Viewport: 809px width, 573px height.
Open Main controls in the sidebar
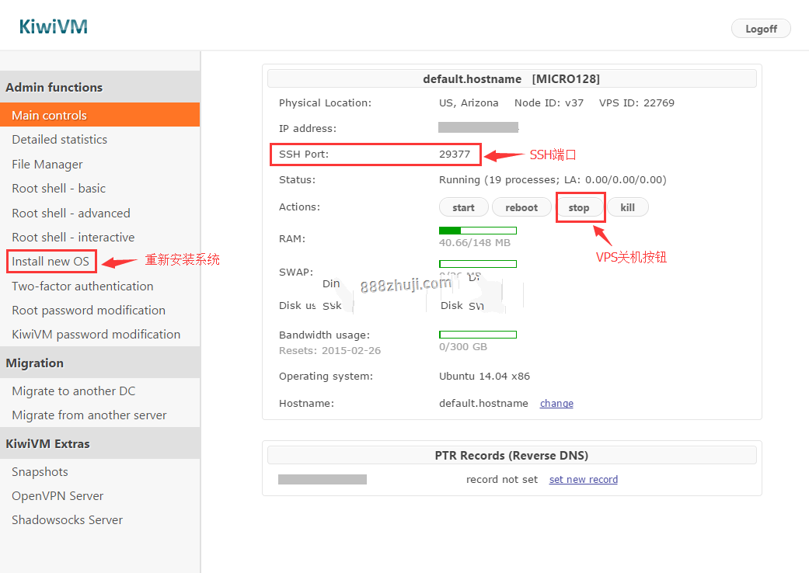(100, 115)
